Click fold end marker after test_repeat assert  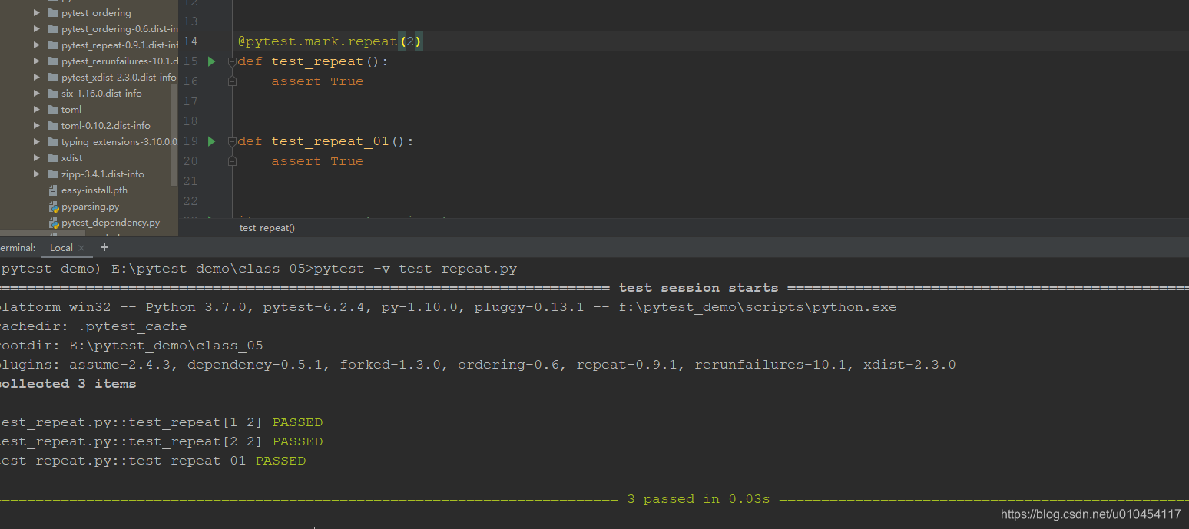232,81
